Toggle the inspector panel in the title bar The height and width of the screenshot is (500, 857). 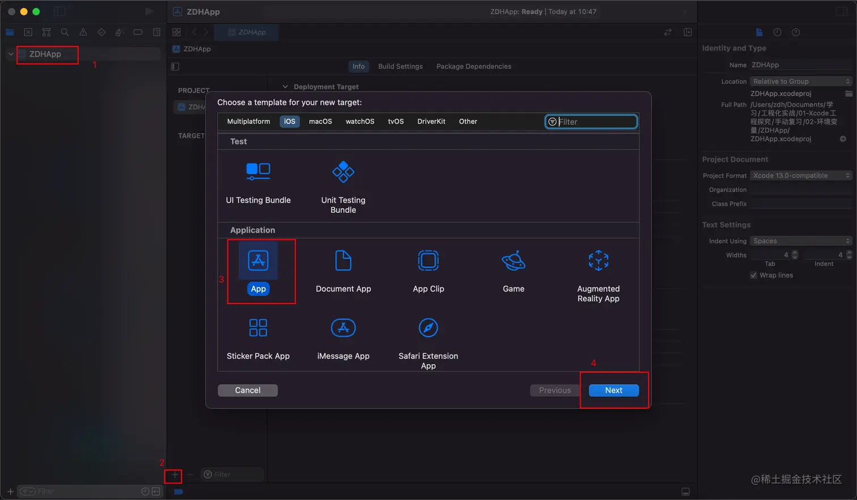(x=842, y=11)
